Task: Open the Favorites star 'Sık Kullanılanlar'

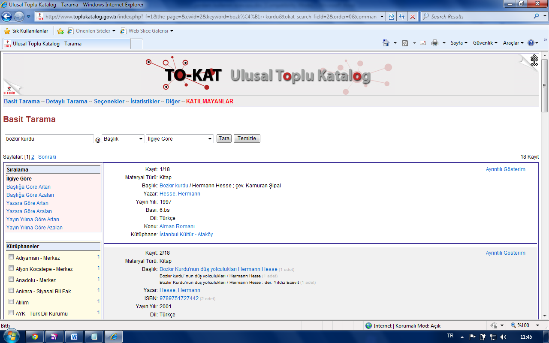Action: click(26, 31)
